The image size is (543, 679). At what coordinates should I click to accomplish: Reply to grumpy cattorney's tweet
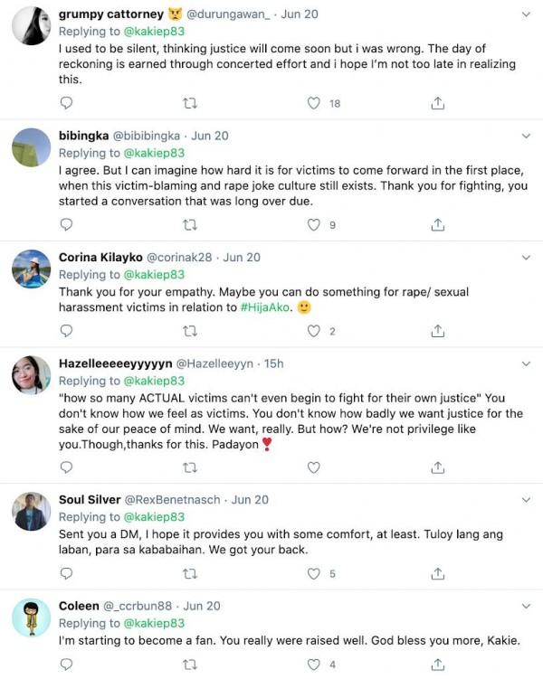coord(66,103)
